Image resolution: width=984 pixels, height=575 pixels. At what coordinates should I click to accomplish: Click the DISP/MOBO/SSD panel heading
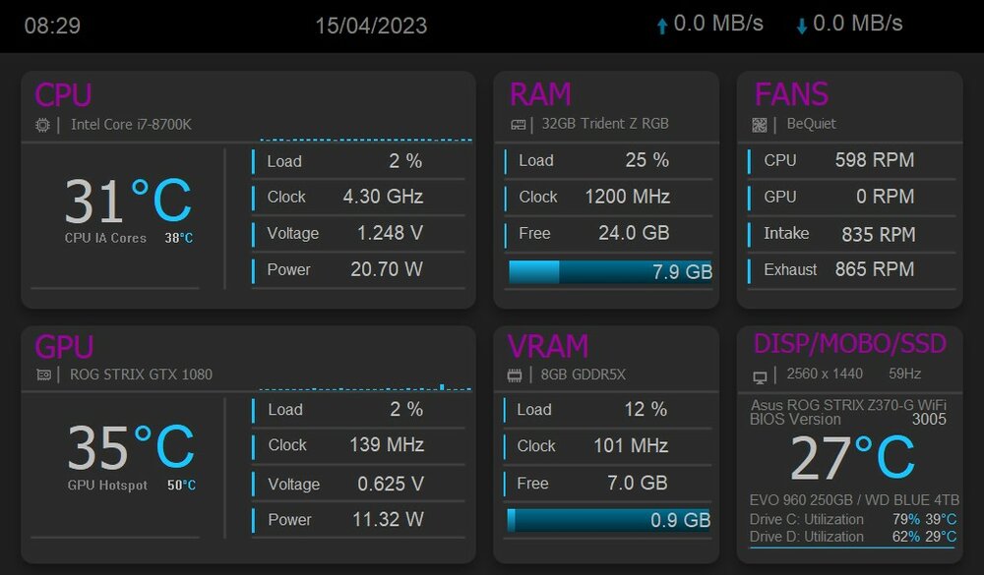click(x=849, y=344)
